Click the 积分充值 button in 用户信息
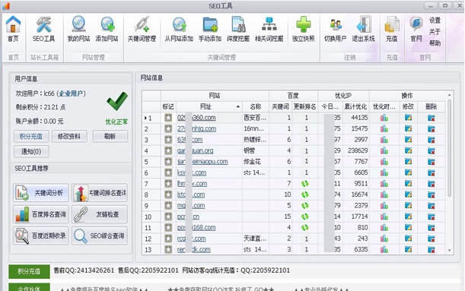 [31, 137]
